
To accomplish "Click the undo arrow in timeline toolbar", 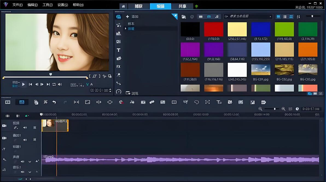I will [x=54, y=102].
